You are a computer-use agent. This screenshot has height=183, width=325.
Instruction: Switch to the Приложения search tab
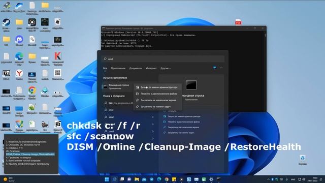tap(118, 68)
